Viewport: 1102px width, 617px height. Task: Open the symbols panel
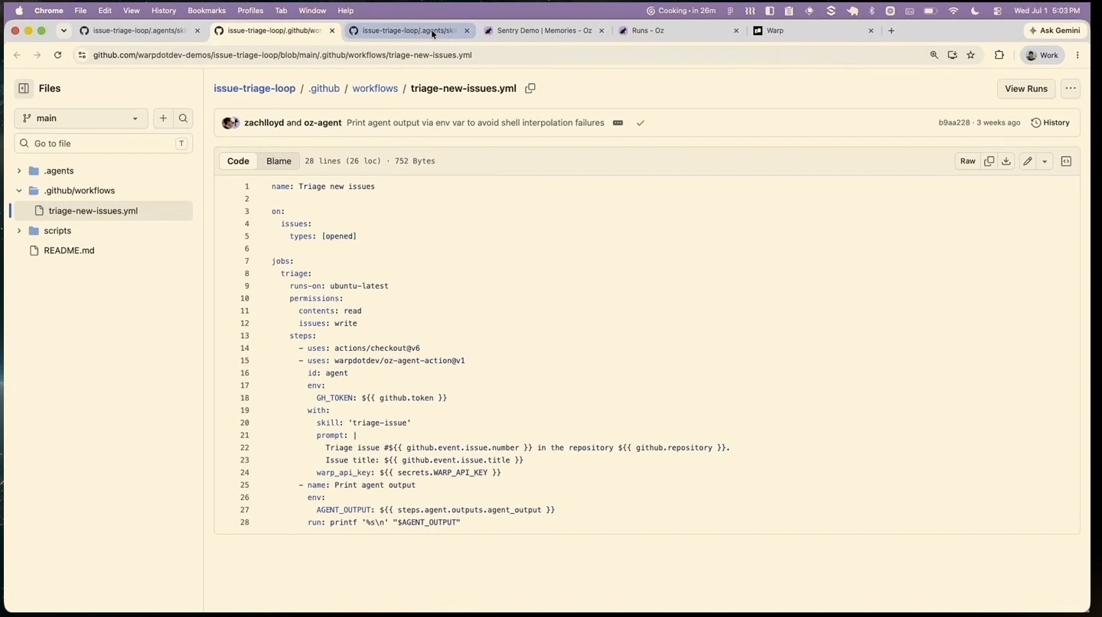click(1066, 161)
